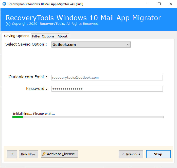This screenshot has width=177, height=168.
Task: Click the RecoveryTools Windows 10 Mail App Migrator heading
Action: pyautogui.click(x=83, y=18)
